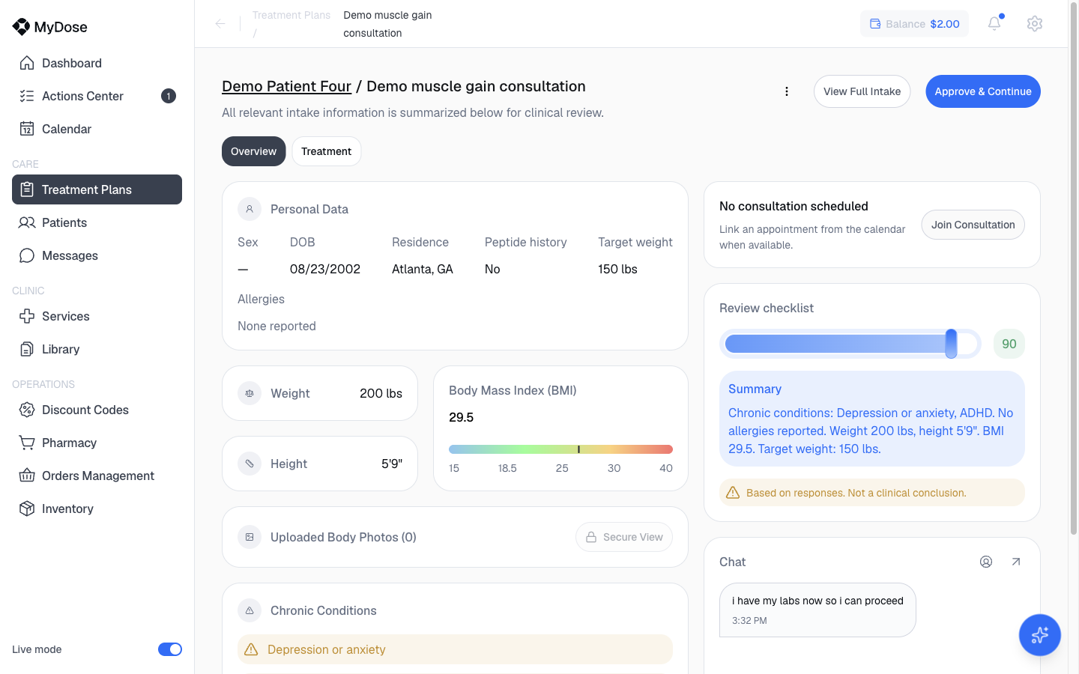Click the Inventory box icon
Image resolution: width=1079 pixels, height=674 pixels.
pyautogui.click(x=27, y=508)
